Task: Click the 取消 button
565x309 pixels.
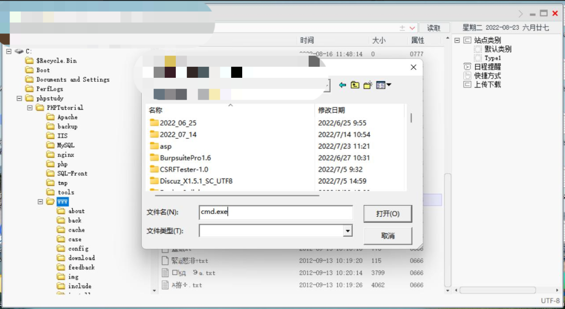Action: click(x=388, y=236)
